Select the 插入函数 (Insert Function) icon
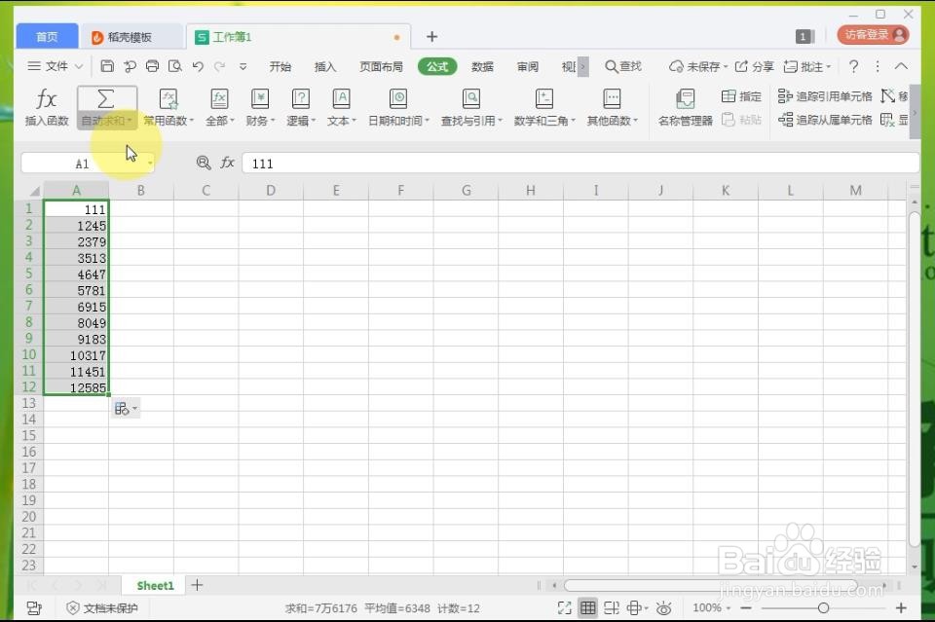This screenshot has width=935, height=622. point(45,105)
